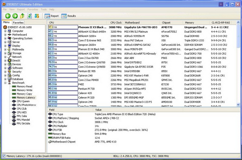Switch to the Favorites tab
Viewport: 242px width, 160px height.
(x=18, y=22)
